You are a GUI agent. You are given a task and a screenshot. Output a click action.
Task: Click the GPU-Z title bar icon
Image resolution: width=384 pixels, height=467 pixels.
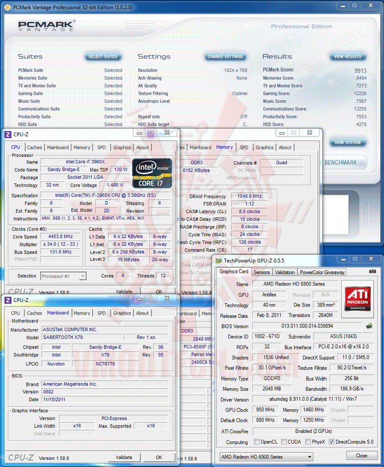tap(219, 261)
